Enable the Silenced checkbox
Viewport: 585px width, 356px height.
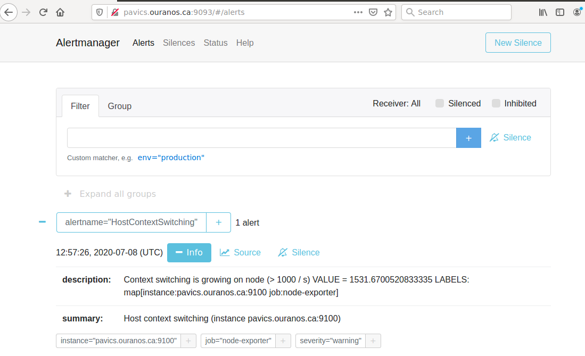click(440, 103)
